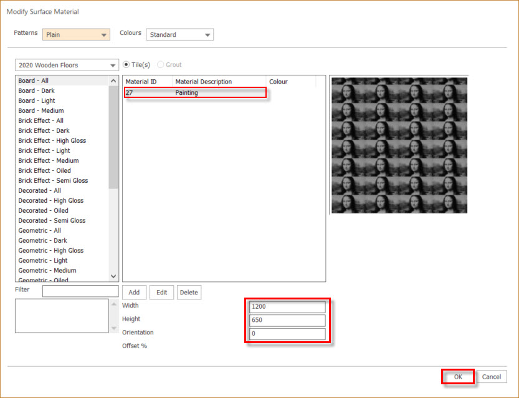Select Decorated - Semi Gloss category
Viewport: 519px width, 398px height.
[62, 220]
